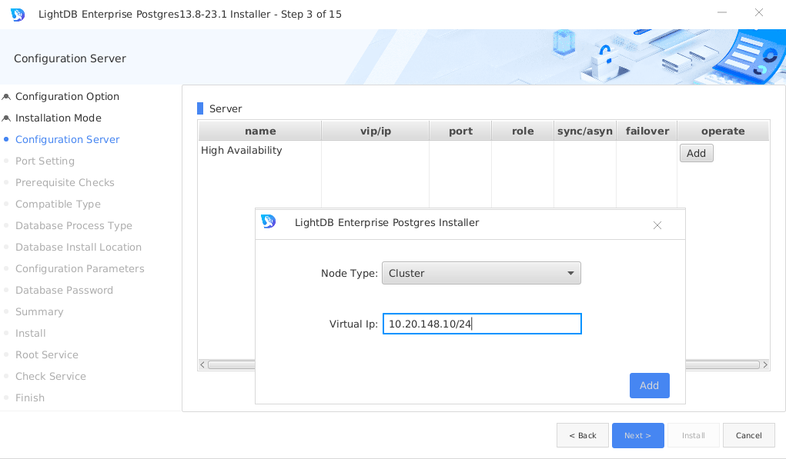Click the LightDB logo in main title bar
The width and height of the screenshot is (786, 459).
pos(18,15)
